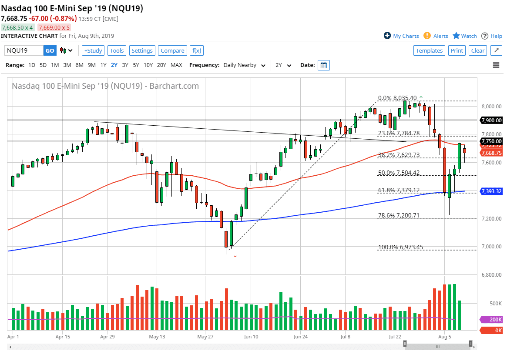Toggle the 1D range view
The image size is (507, 351).
point(31,65)
